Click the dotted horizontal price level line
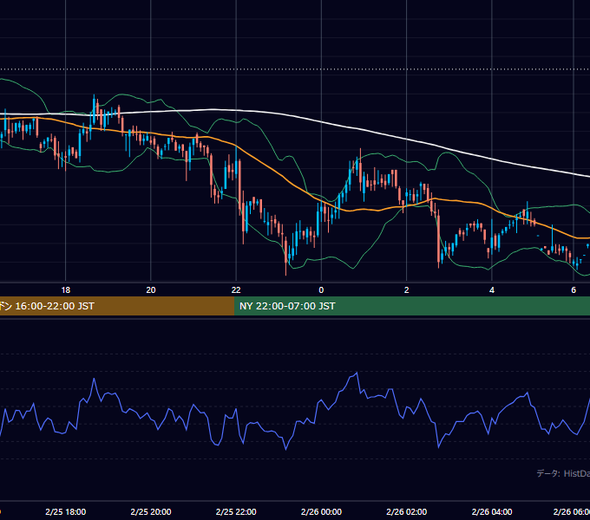The image size is (590, 520). (x=295, y=69)
